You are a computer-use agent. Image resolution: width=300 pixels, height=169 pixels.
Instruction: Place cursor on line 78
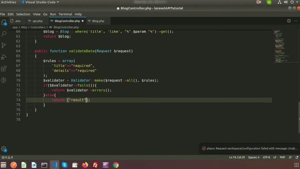click(x=149, y=119)
